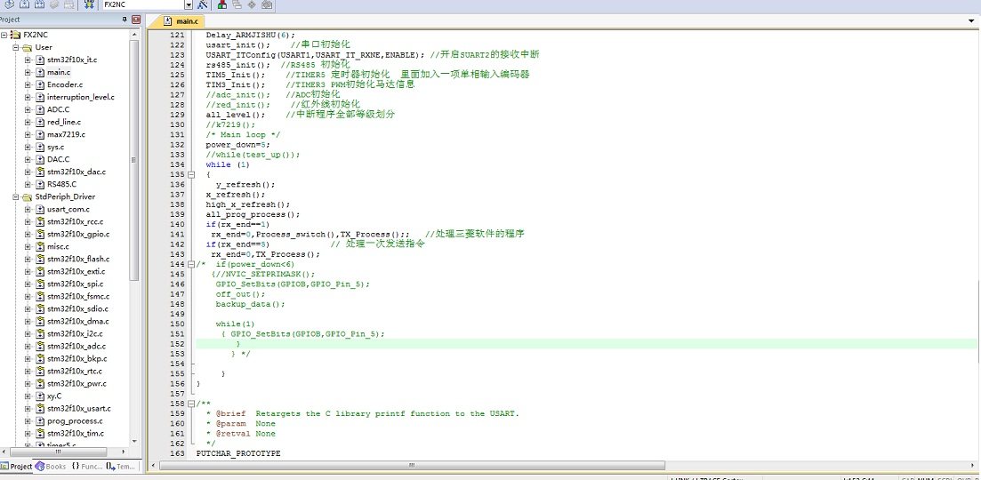Switch to the Books tab

(x=51, y=467)
